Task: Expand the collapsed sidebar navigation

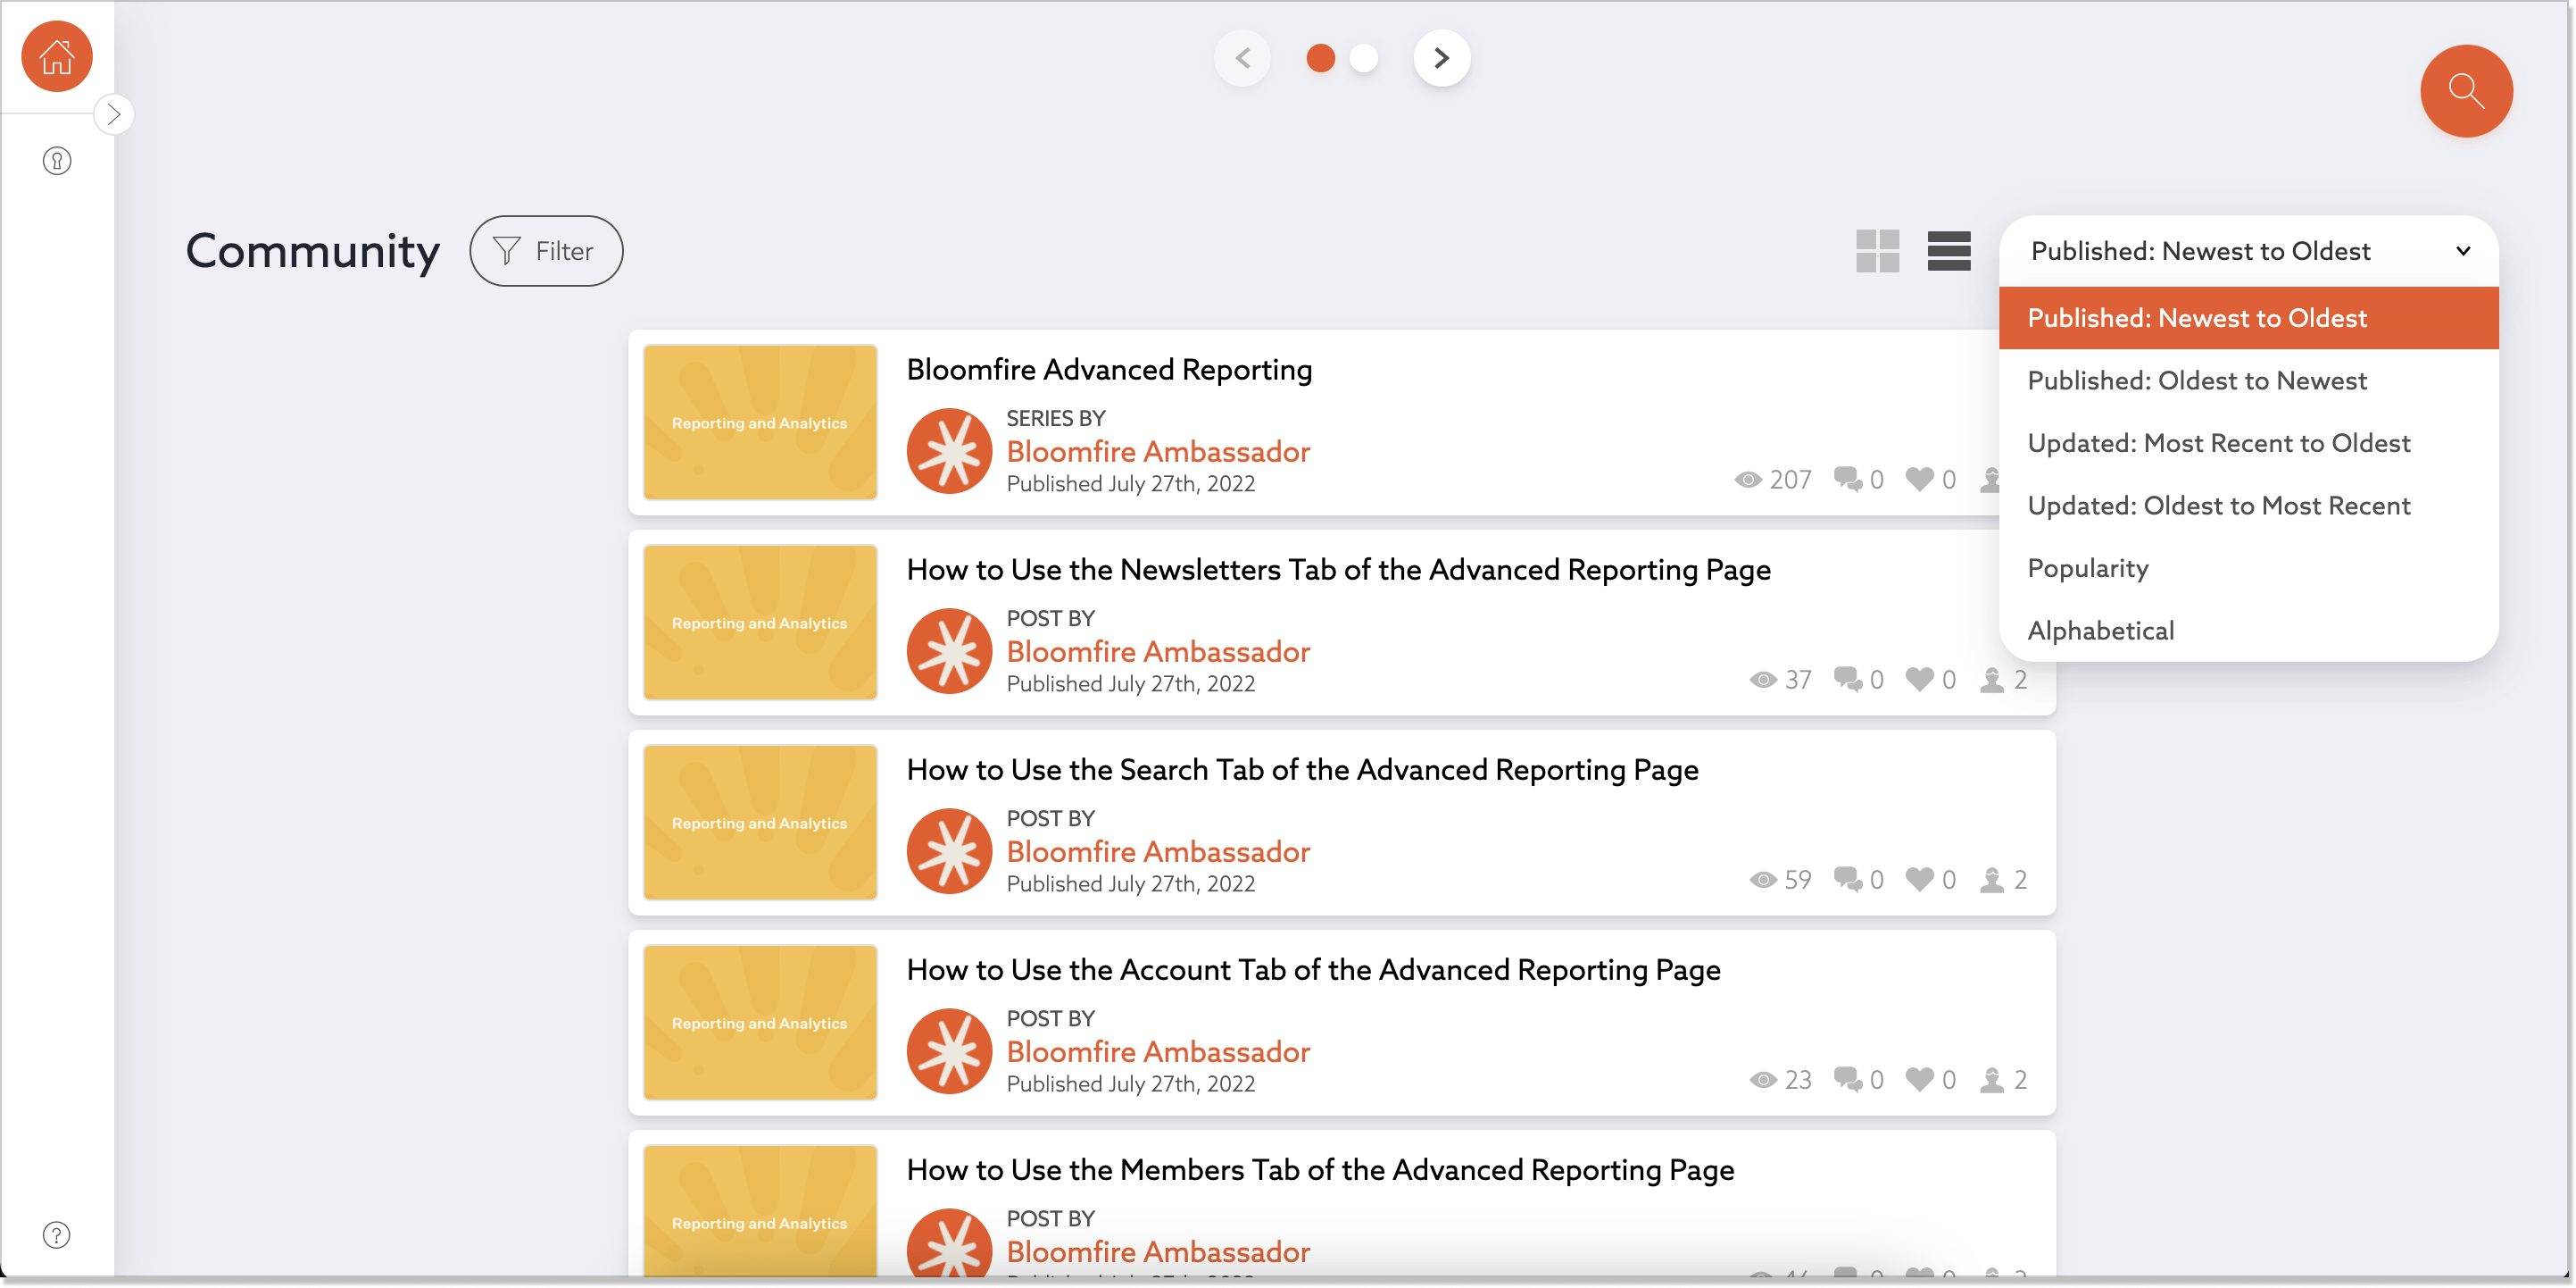Action: point(114,113)
